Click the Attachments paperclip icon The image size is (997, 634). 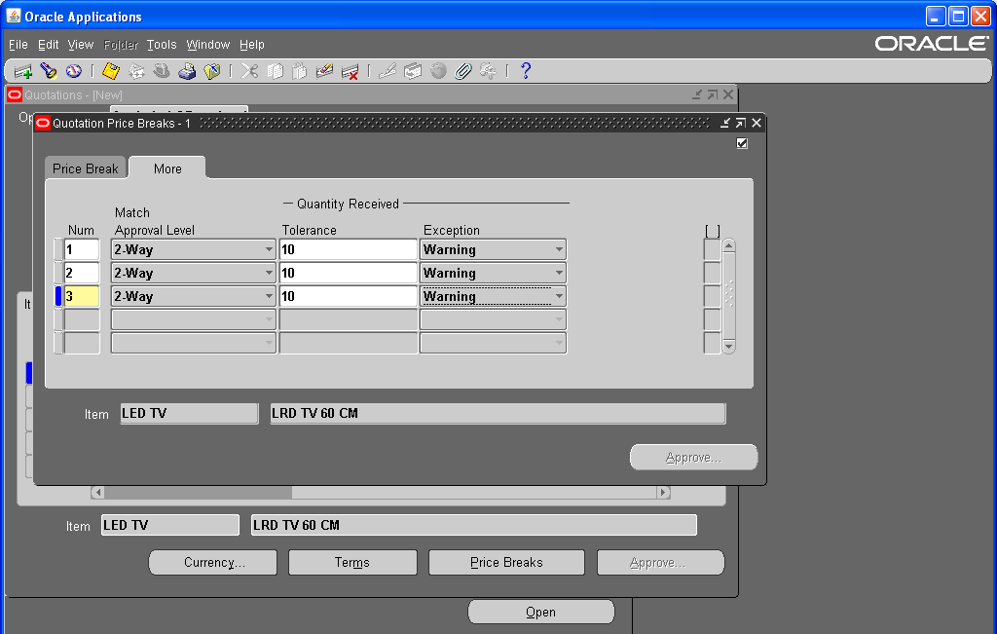coord(463,71)
